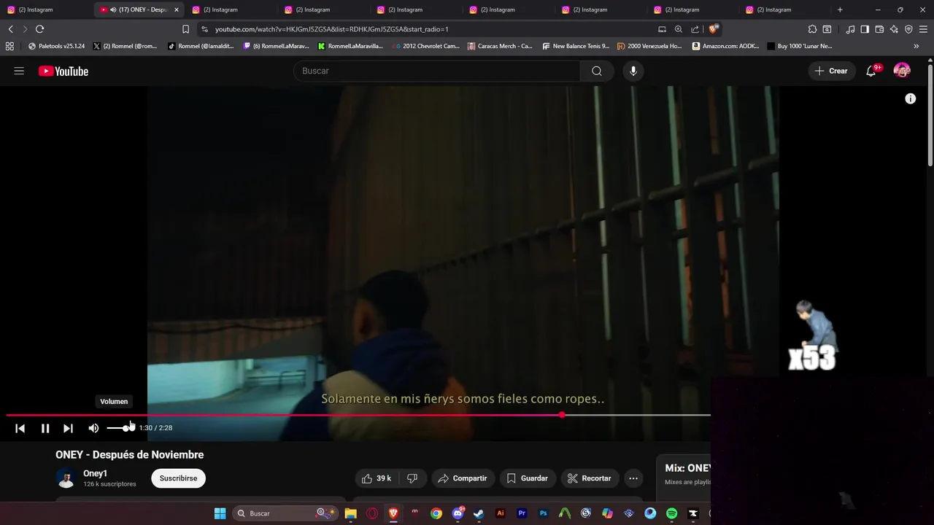934x525 pixels.
Task: Skip to the next video
Action: pos(68,428)
